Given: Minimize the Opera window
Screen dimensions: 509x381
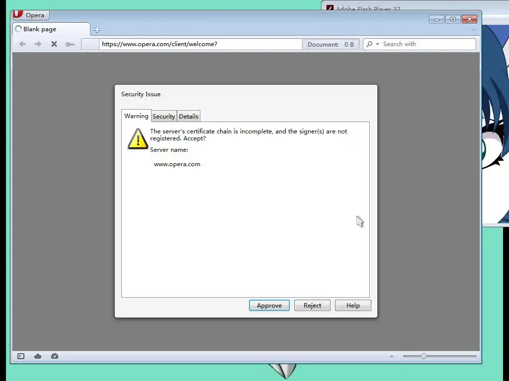Looking at the screenshot, I should pyautogui.click(x=436, y=19).
